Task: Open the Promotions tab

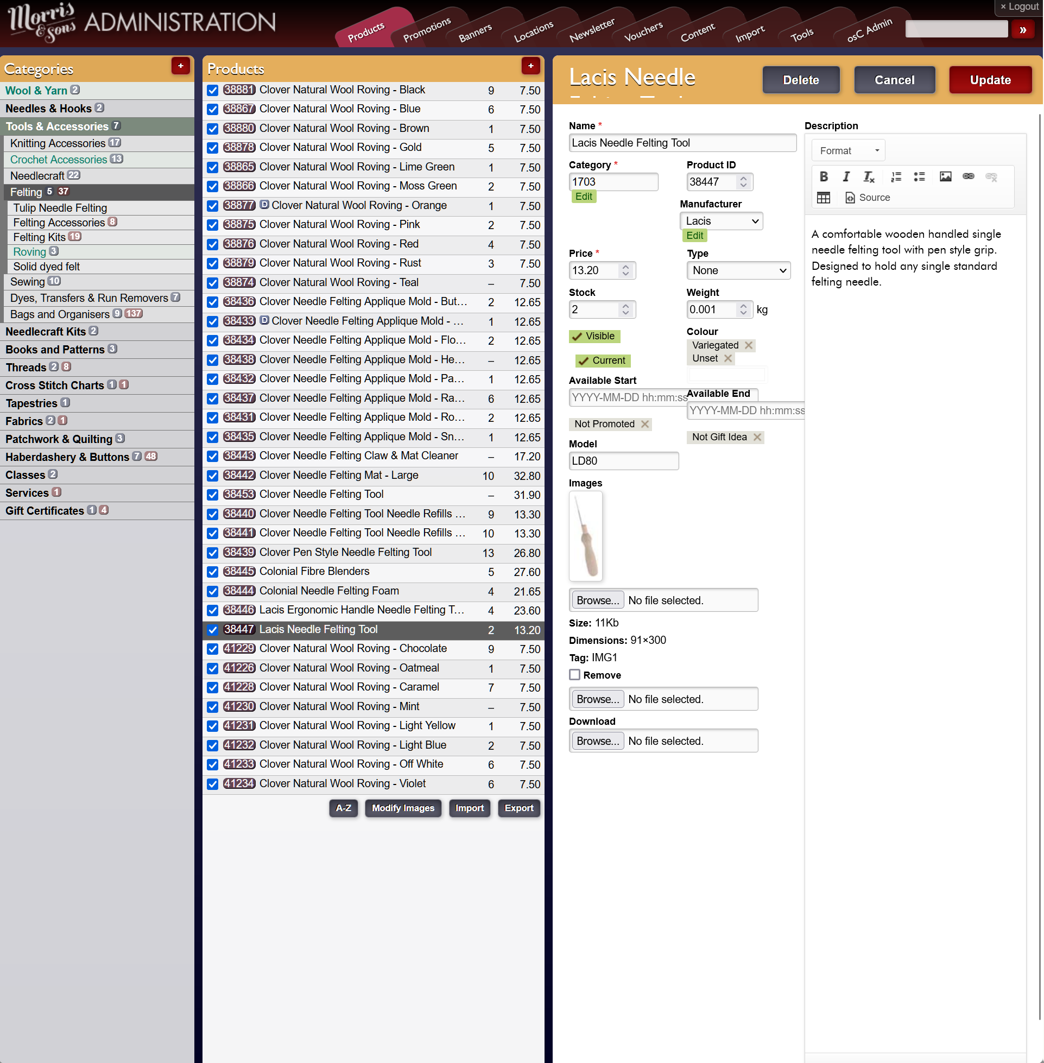Action: [427, 30]
